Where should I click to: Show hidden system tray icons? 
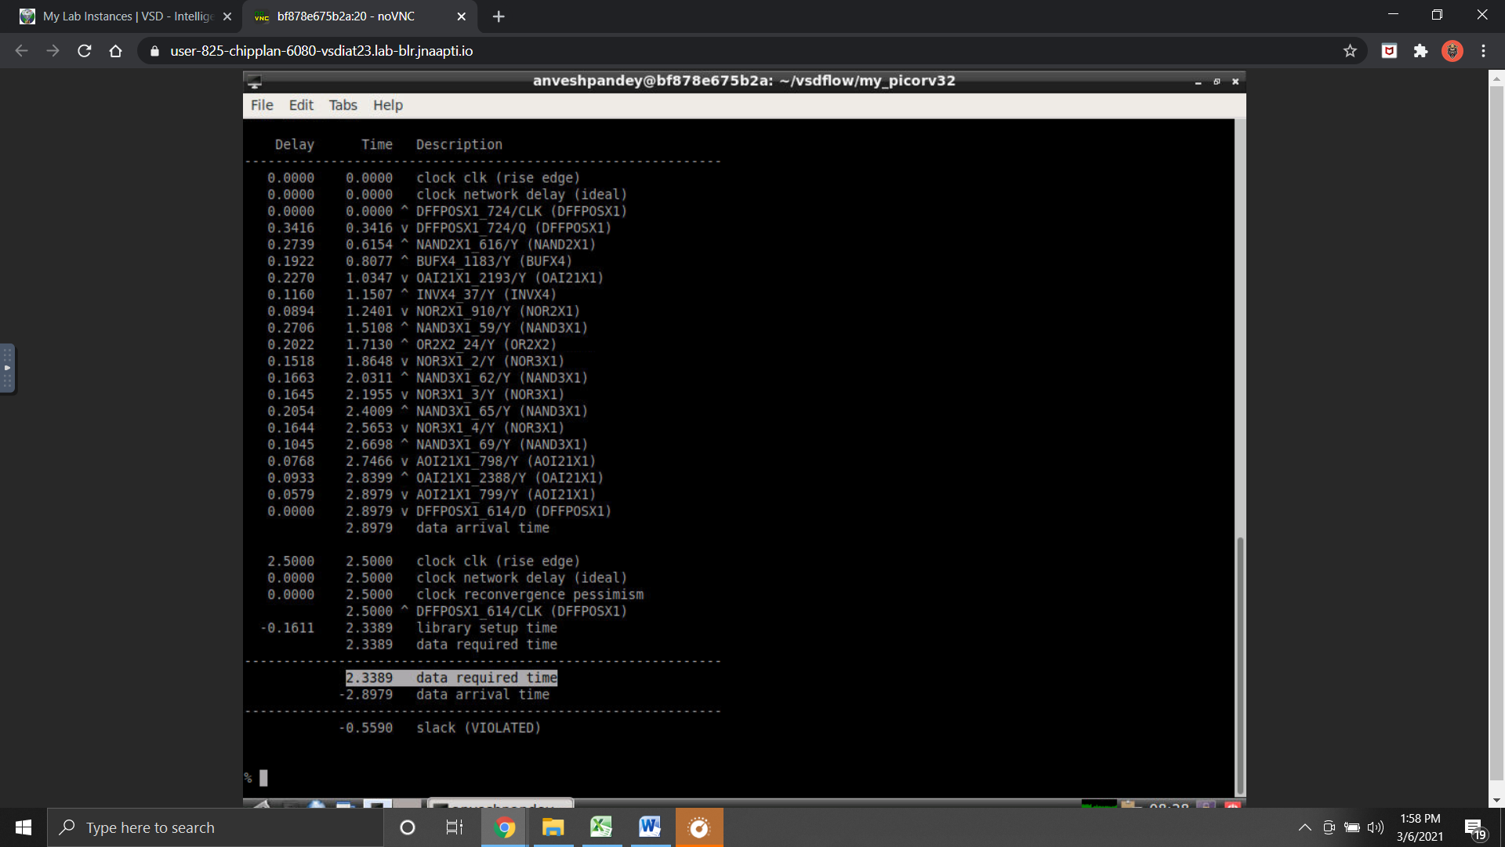click(1304, 827)
